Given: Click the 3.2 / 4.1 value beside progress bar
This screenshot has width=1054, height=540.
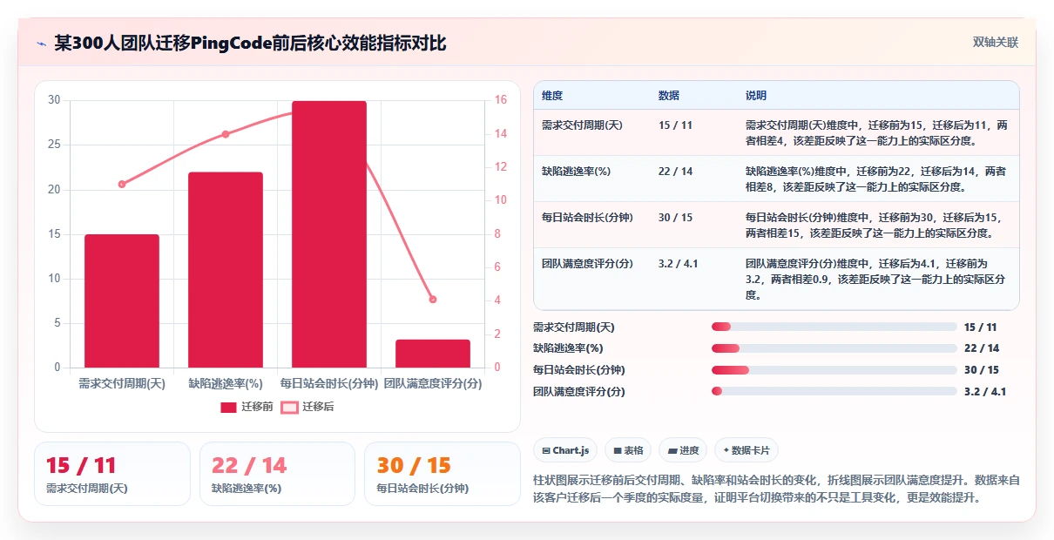Looking at the screenshot, I should coord(985,391).
